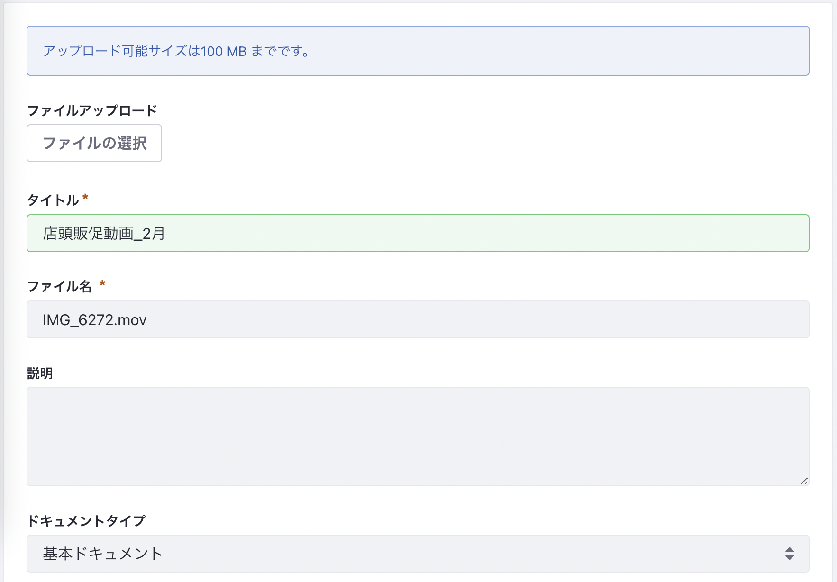Image resolution: width=837 pixels, height=582 pixels.
Task: Click the タイトル field label
Action: pos(53,200)
